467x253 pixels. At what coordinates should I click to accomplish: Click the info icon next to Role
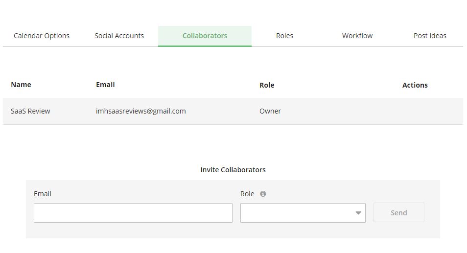tap(263, 194)
